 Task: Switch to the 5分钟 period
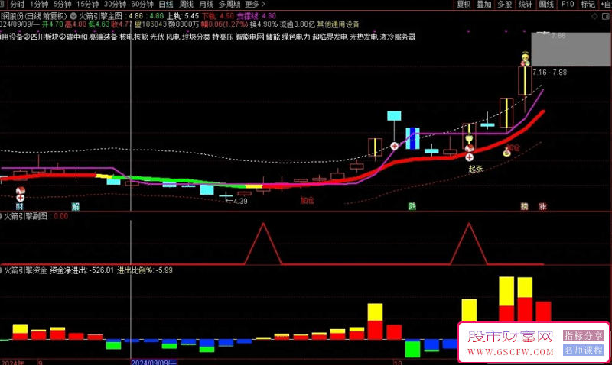click(63, 5)
